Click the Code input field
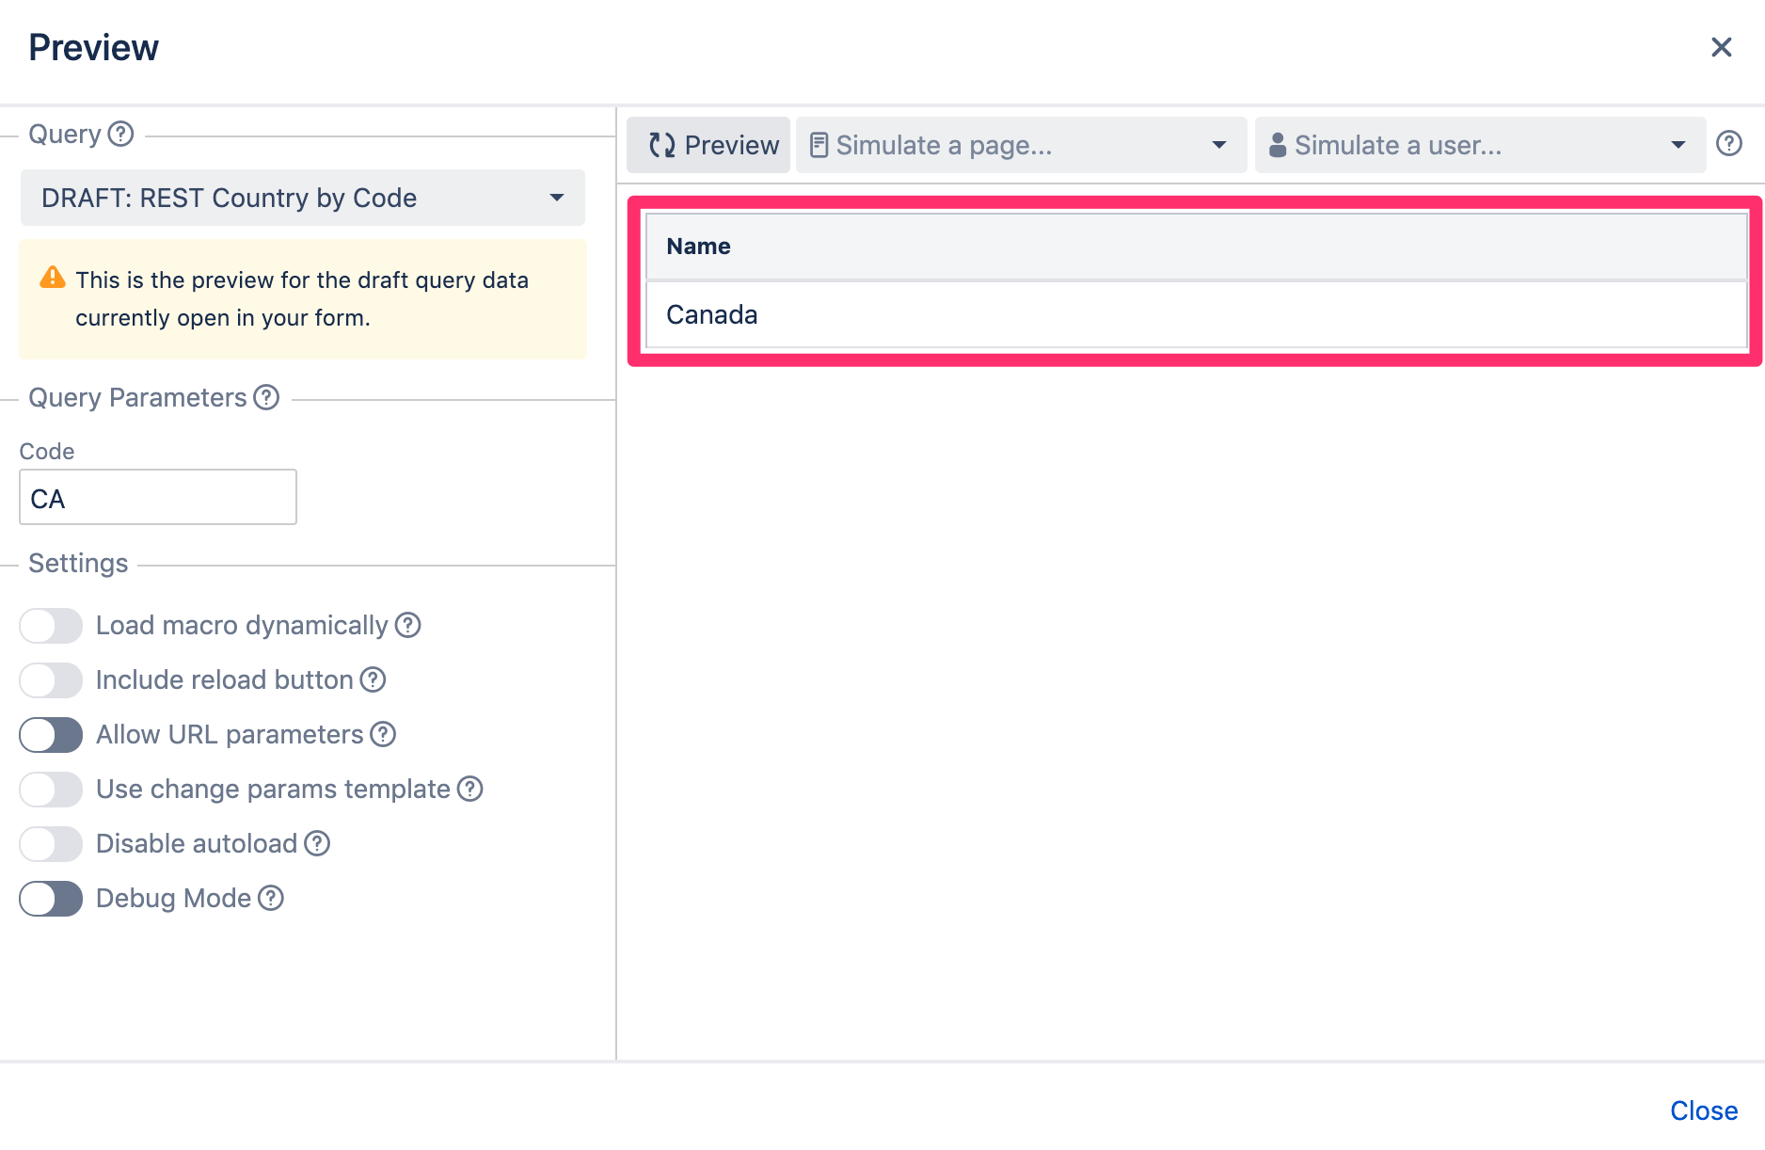 (158, 498)
